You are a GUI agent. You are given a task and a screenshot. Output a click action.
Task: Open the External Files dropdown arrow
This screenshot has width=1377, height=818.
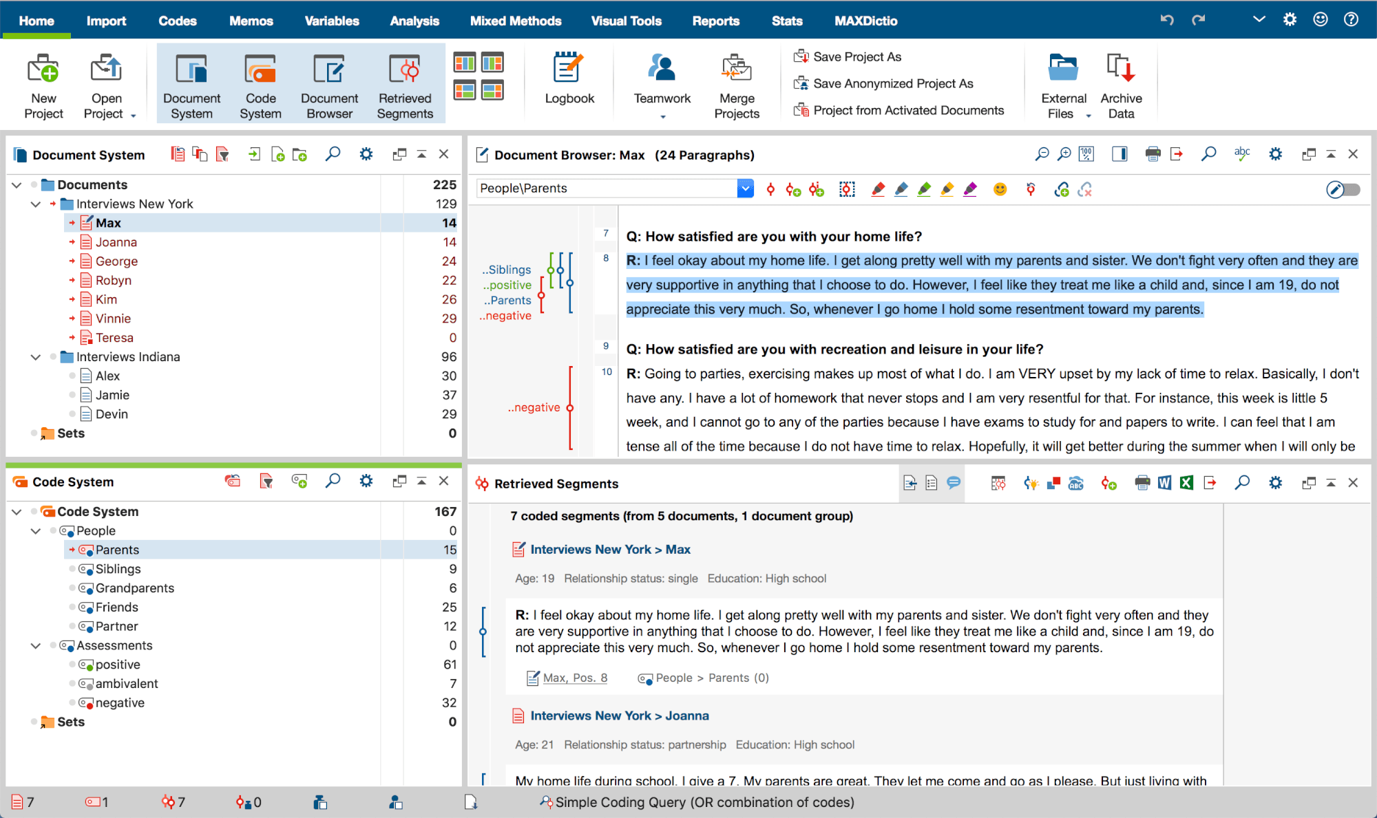point(1089,116)
